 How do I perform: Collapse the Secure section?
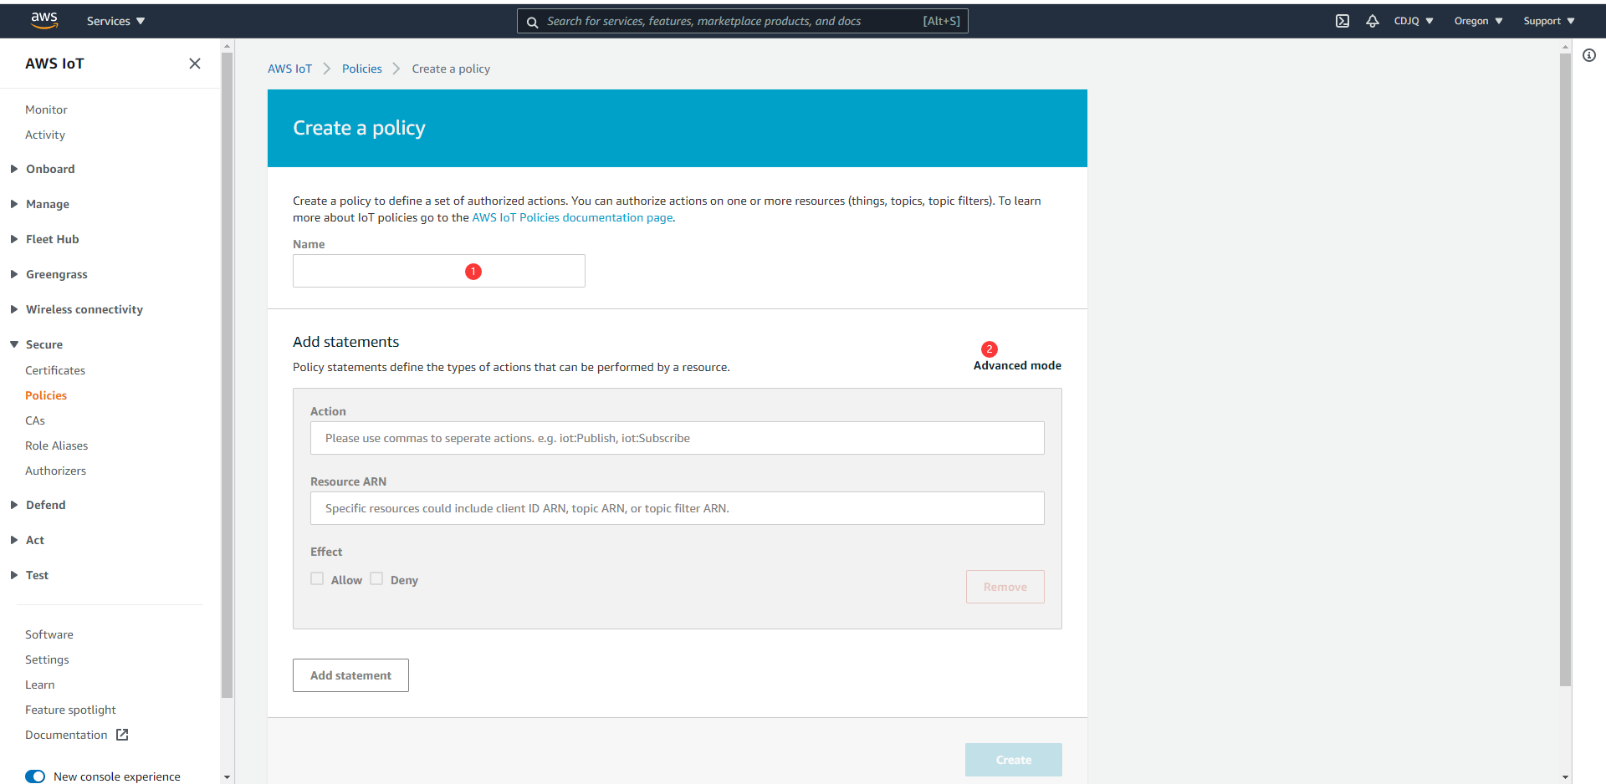coord(36,344)
